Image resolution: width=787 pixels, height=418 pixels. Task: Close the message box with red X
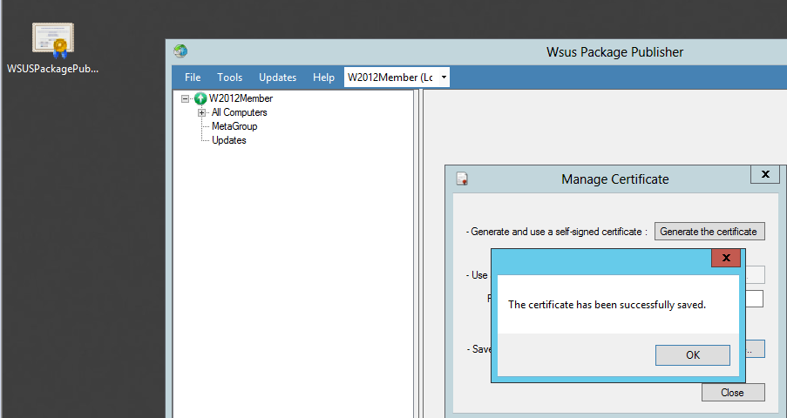726,258
